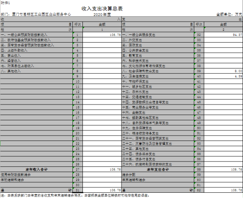Click the 金额 header in income section
This screenshot has height=198, width=243.
pos(102,24)
